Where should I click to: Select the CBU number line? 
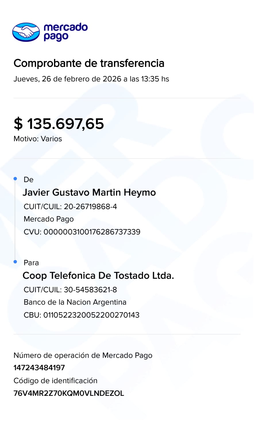pos(81,315)
